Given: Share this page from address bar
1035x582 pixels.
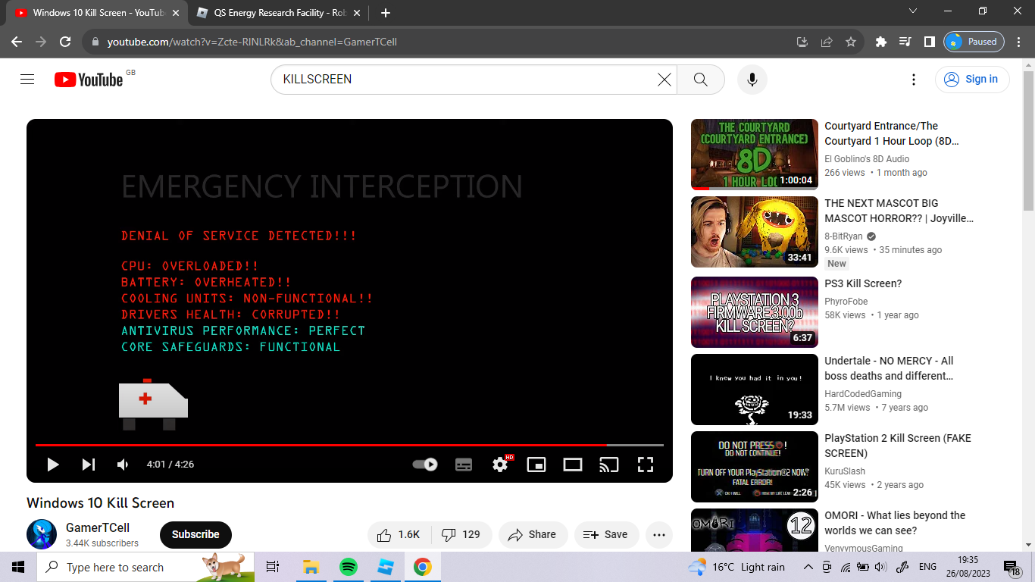Looking at the screenshot, I should [x=827, y=42].
